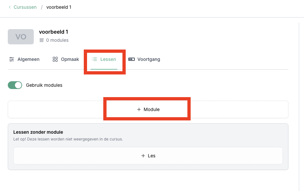
Task: Add a new Module
Action: click(x=151, y=109)
